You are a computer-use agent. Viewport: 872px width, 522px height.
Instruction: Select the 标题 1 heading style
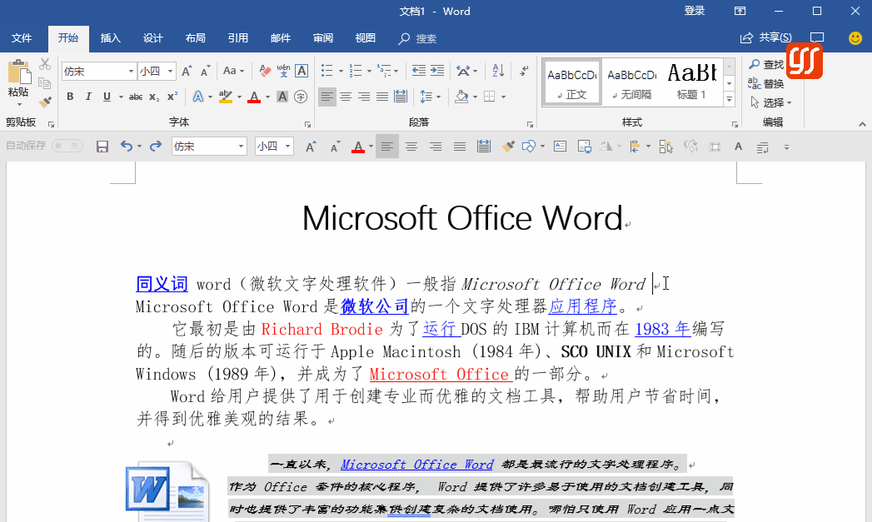[692, 82]
